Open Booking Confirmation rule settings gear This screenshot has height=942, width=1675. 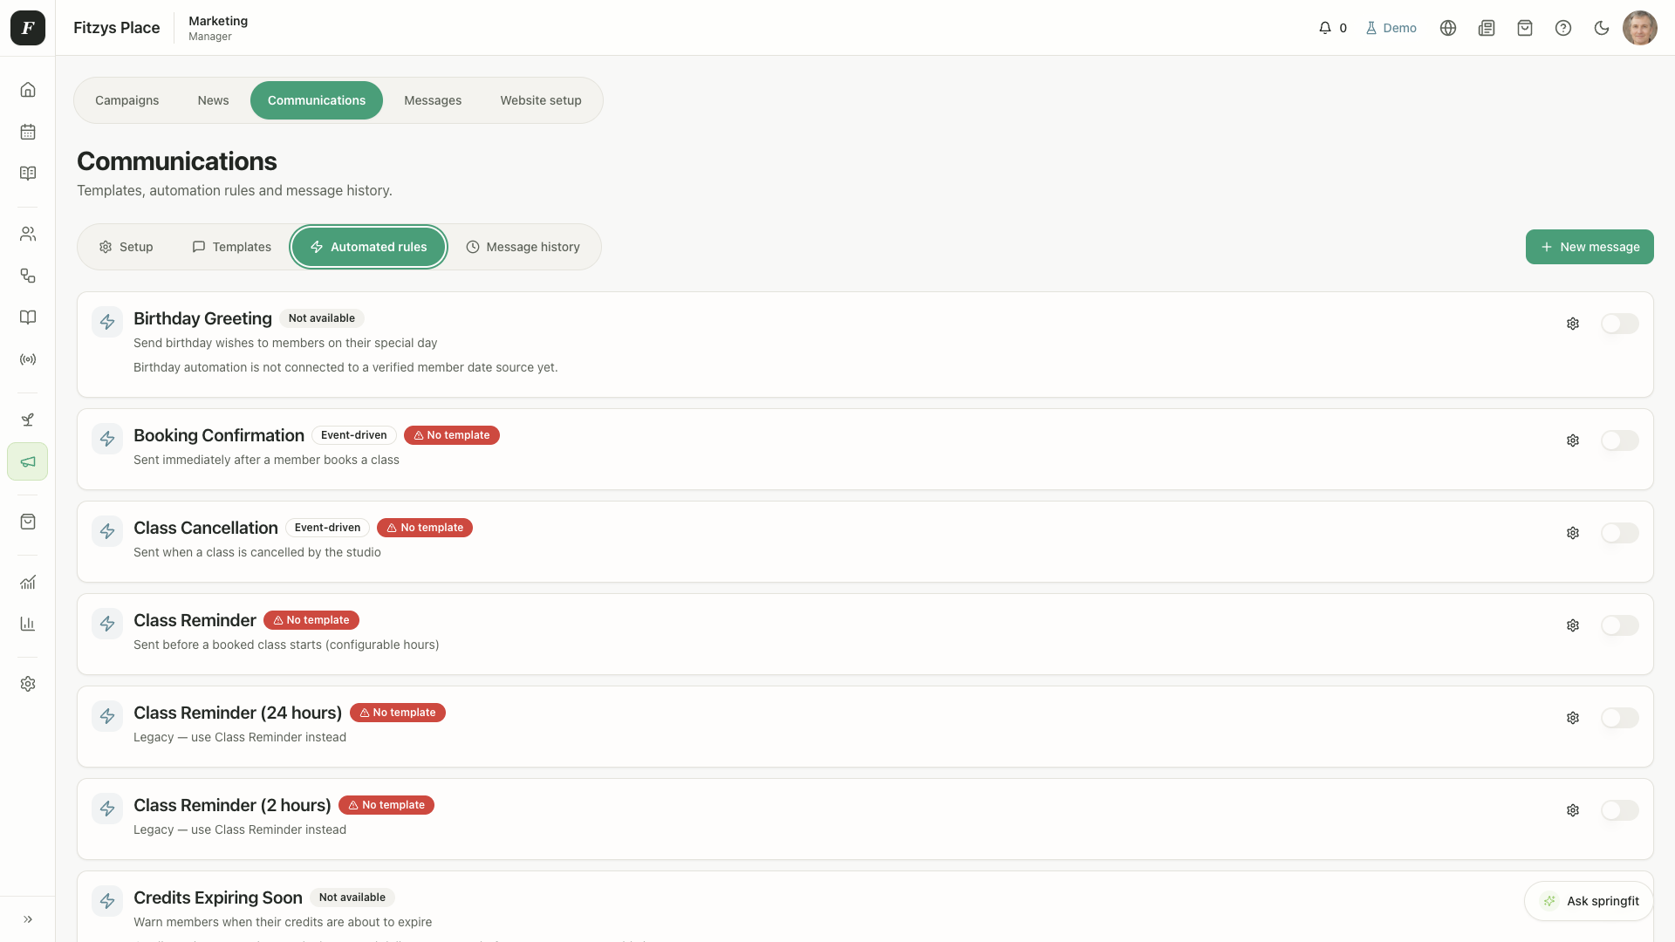coord(1573,440)
